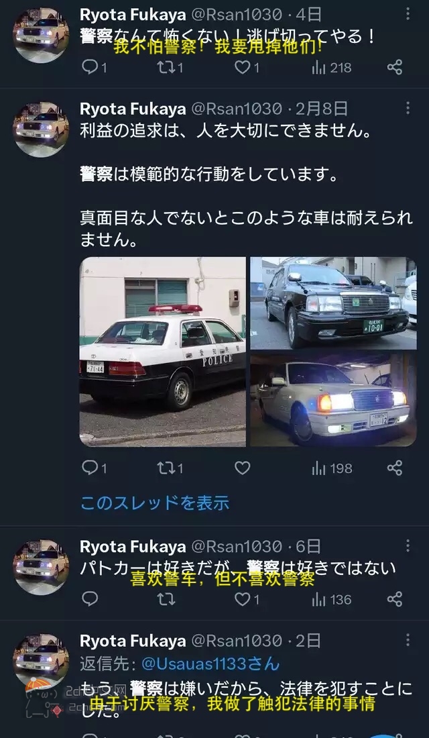This screenshot has width=429, height=738.
Task: Open more options for the 6日 tweet
Action: pyautogui.click(x=408, y=546)
